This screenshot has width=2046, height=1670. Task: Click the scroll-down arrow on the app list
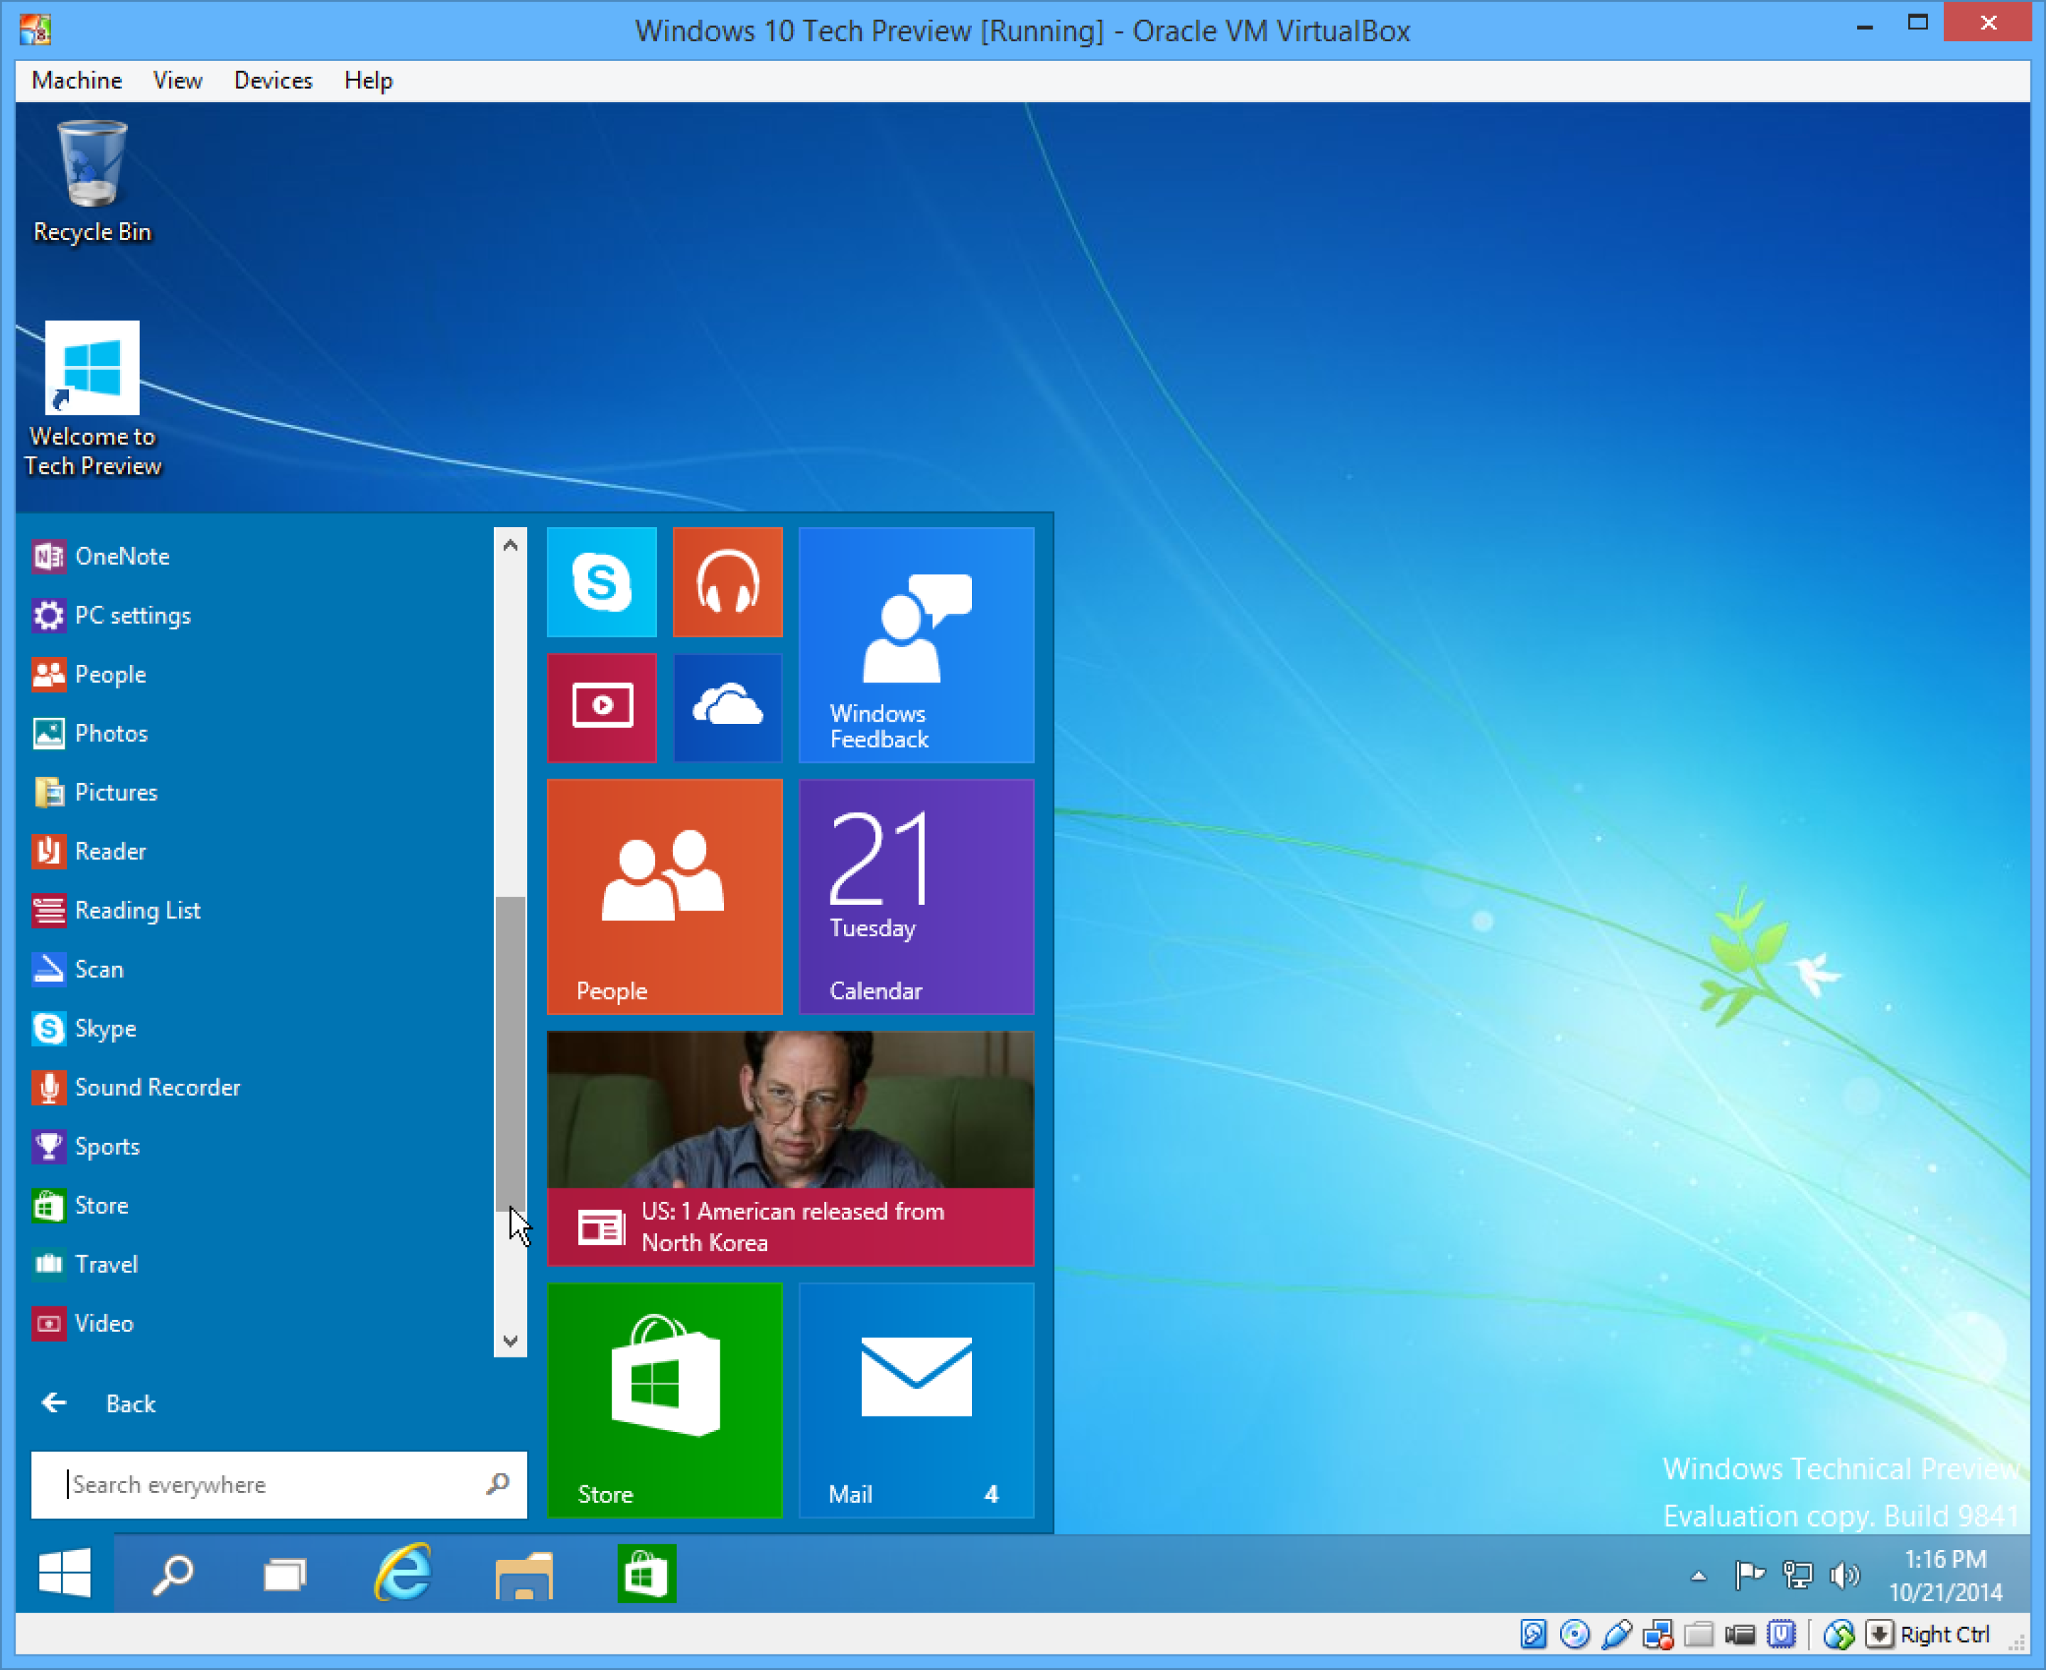[510, 1341]
